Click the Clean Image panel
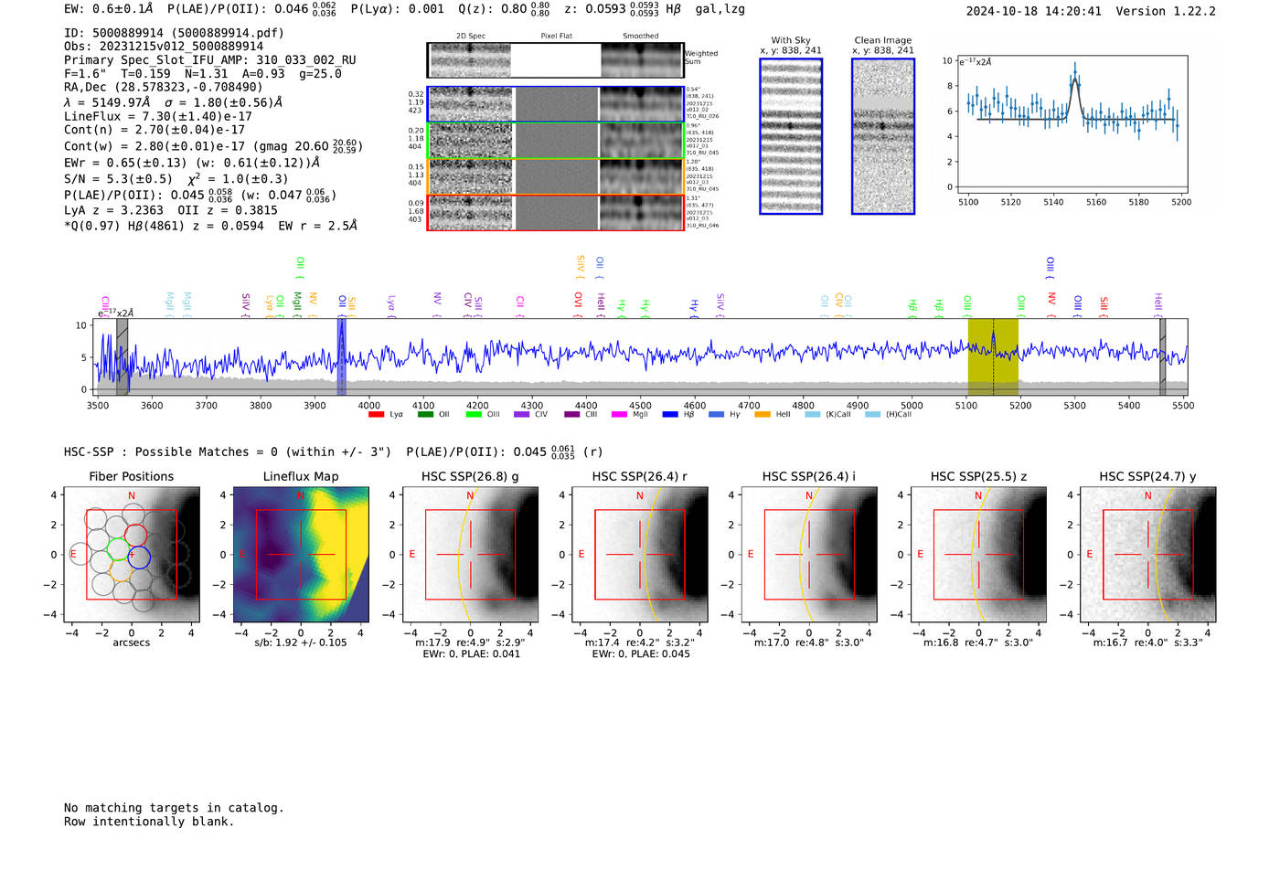This screenshot has width=1280, height=871. tap(883, 136)
